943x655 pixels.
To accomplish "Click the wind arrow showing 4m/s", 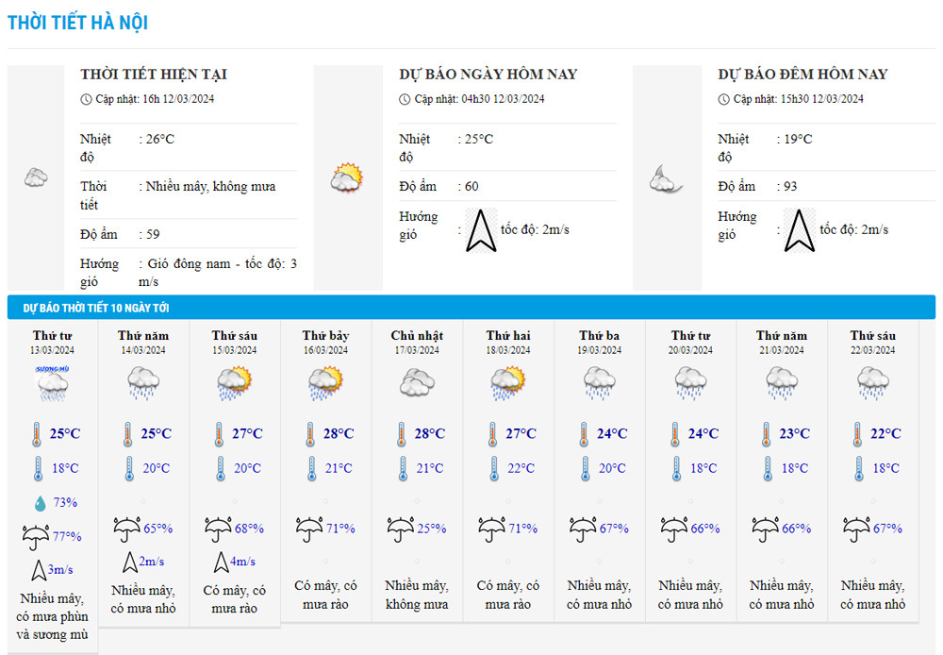I will point(219,562).
